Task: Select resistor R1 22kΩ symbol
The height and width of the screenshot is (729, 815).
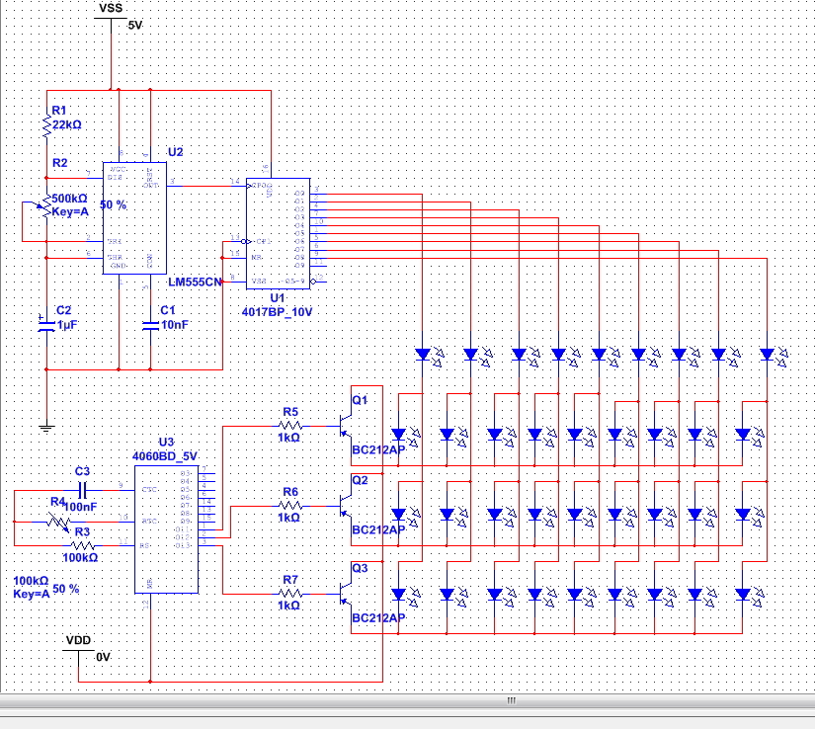Action: [x=46, y=125]
